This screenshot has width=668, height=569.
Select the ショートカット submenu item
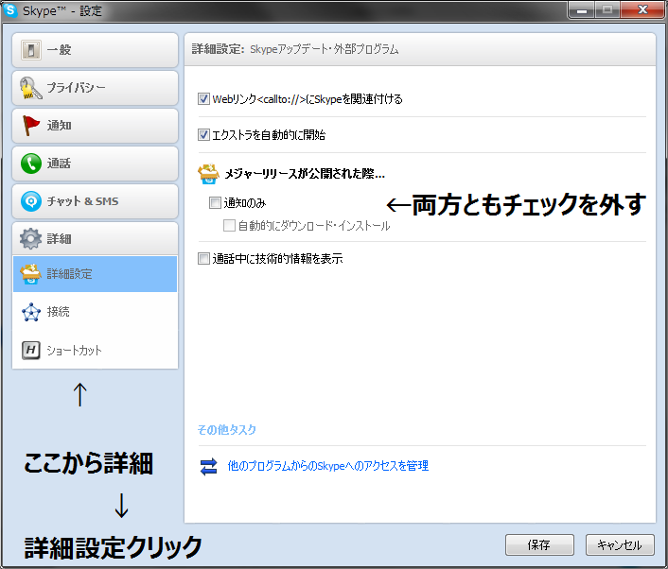[x=95, y=351]
